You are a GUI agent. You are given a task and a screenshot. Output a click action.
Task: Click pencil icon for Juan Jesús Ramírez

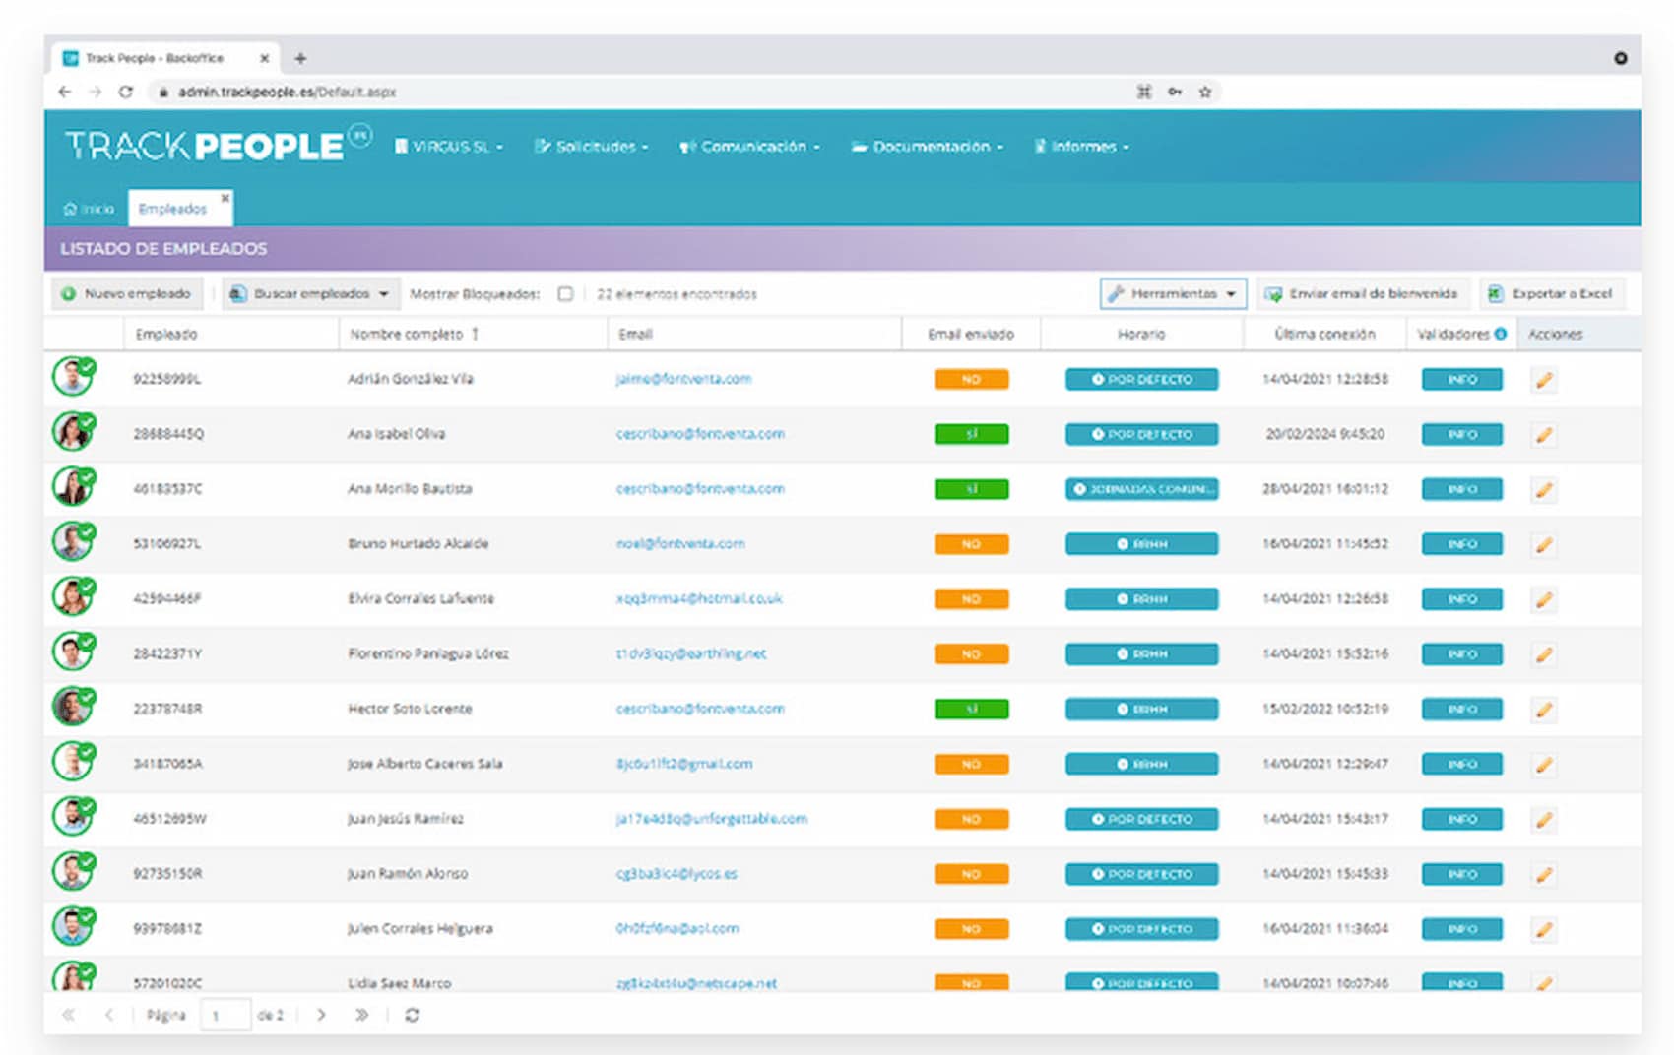pos(1544,820)
